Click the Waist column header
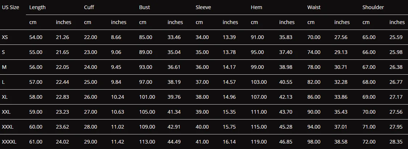408x149 pixels. (x=314, y=7)
